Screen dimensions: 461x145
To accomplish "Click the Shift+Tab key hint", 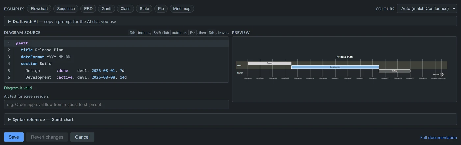I will pyautogui.click(x=161, y=33).
